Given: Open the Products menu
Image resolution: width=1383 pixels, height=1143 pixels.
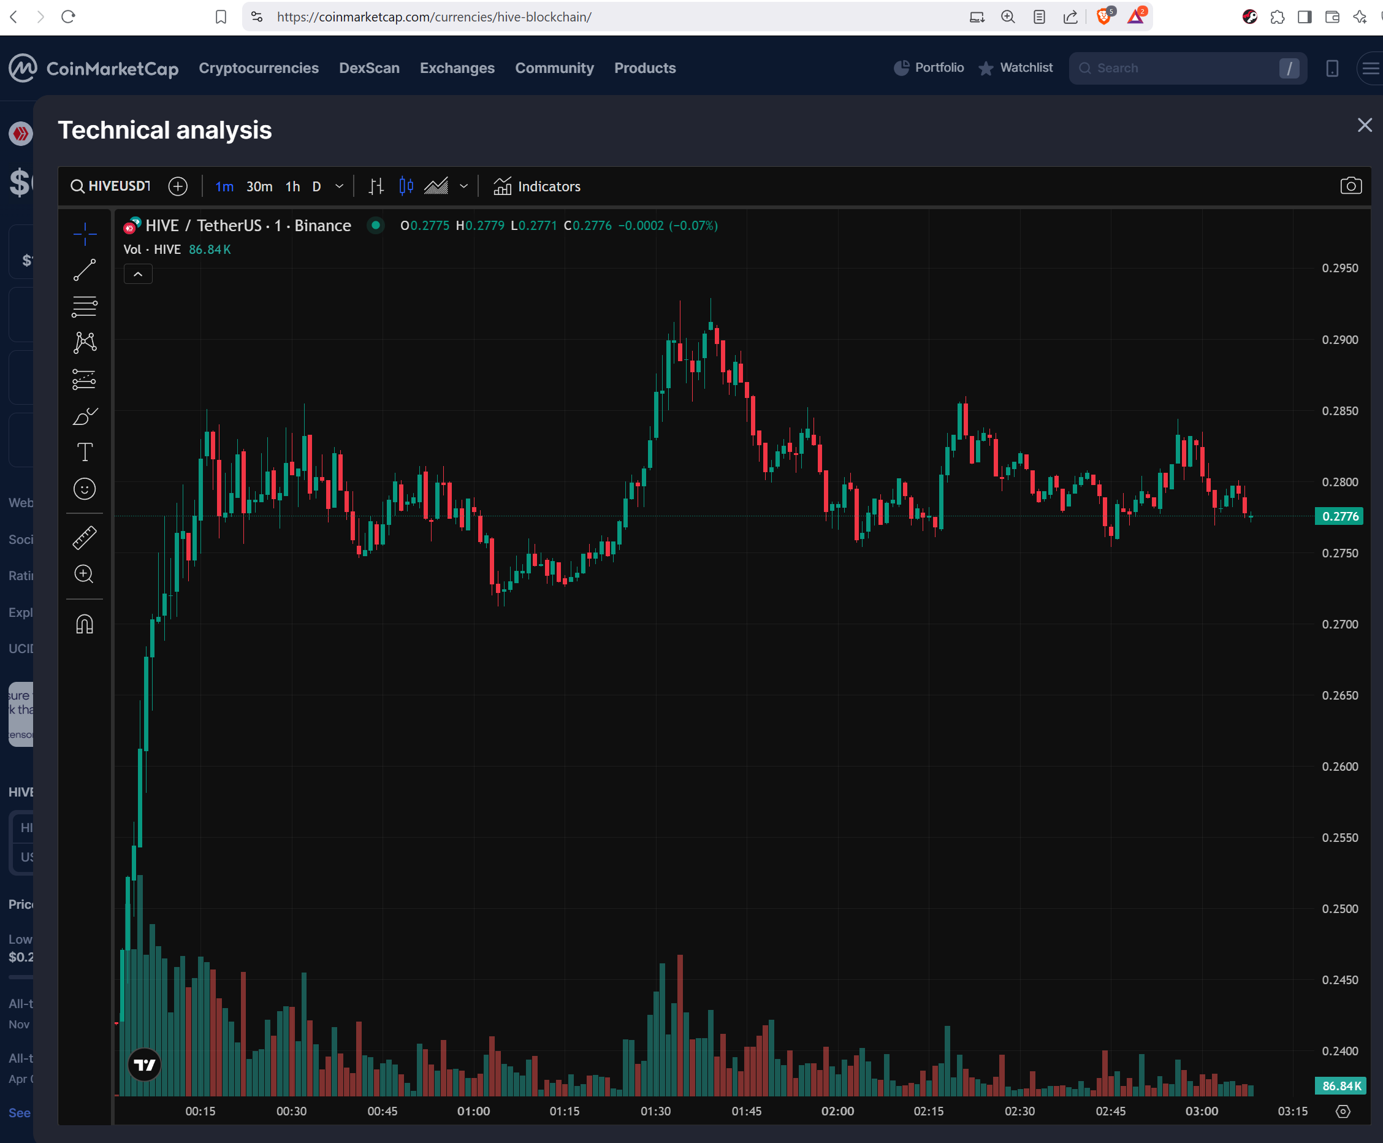Looking at the screenshot, I should point(645,68).
